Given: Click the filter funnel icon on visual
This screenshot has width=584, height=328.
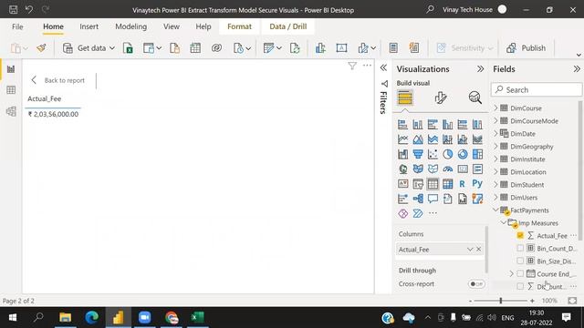Looking at the screenshot, I should (352, 66).
